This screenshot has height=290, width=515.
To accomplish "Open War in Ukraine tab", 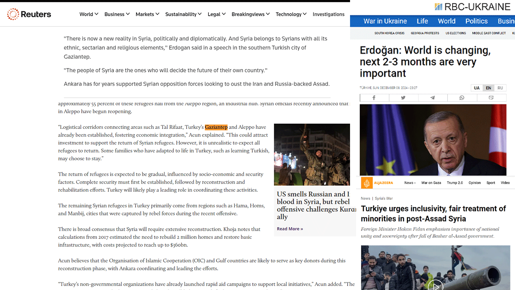I will tap(385, 21).
